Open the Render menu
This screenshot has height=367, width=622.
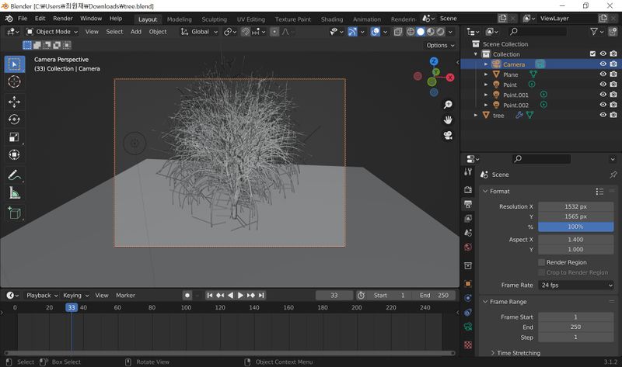[63, 19]
